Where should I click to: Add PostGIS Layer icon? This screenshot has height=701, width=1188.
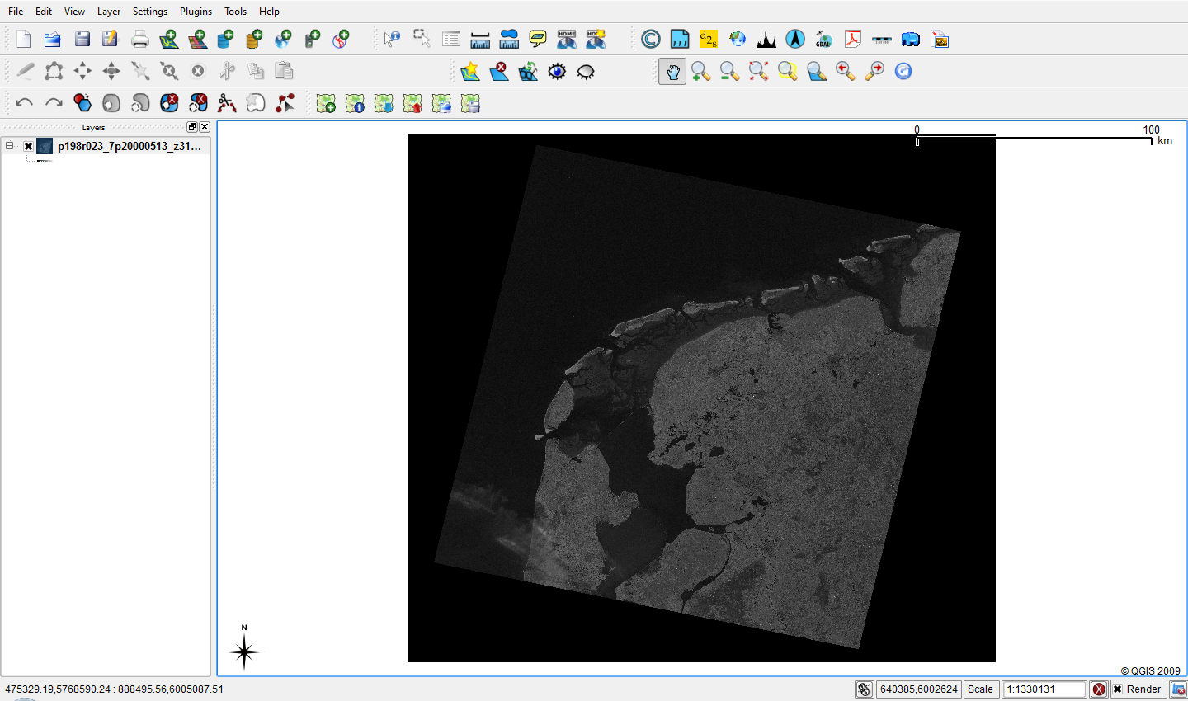pos(226,39)
